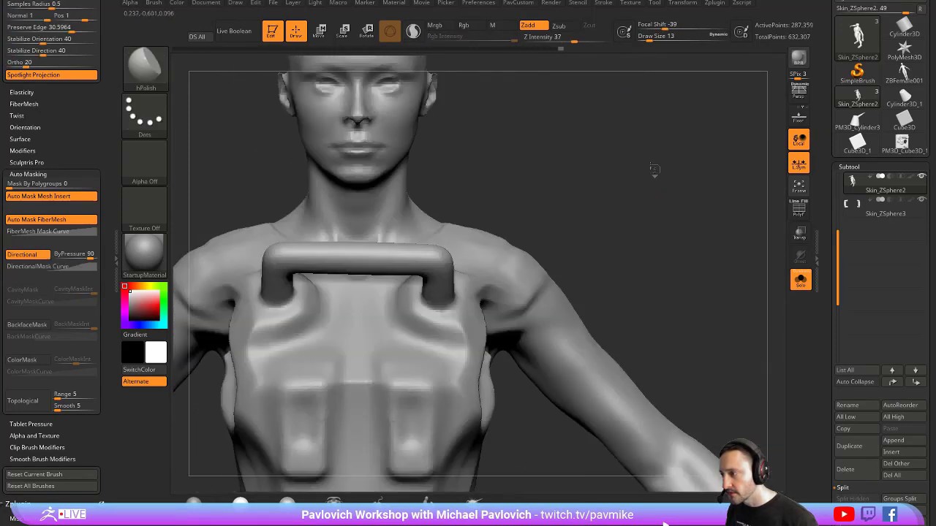Expand the Twist section
Viewport: 936px width, 526px height.
click(x=17, y=115)
